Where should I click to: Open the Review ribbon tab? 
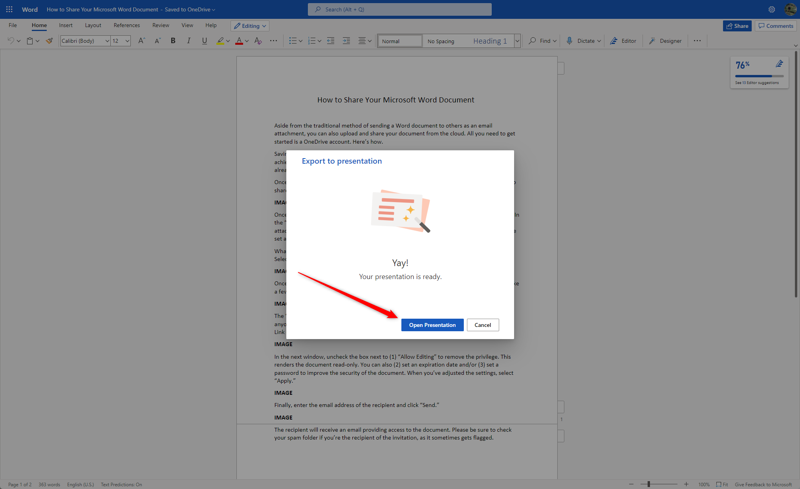[161, 25]
